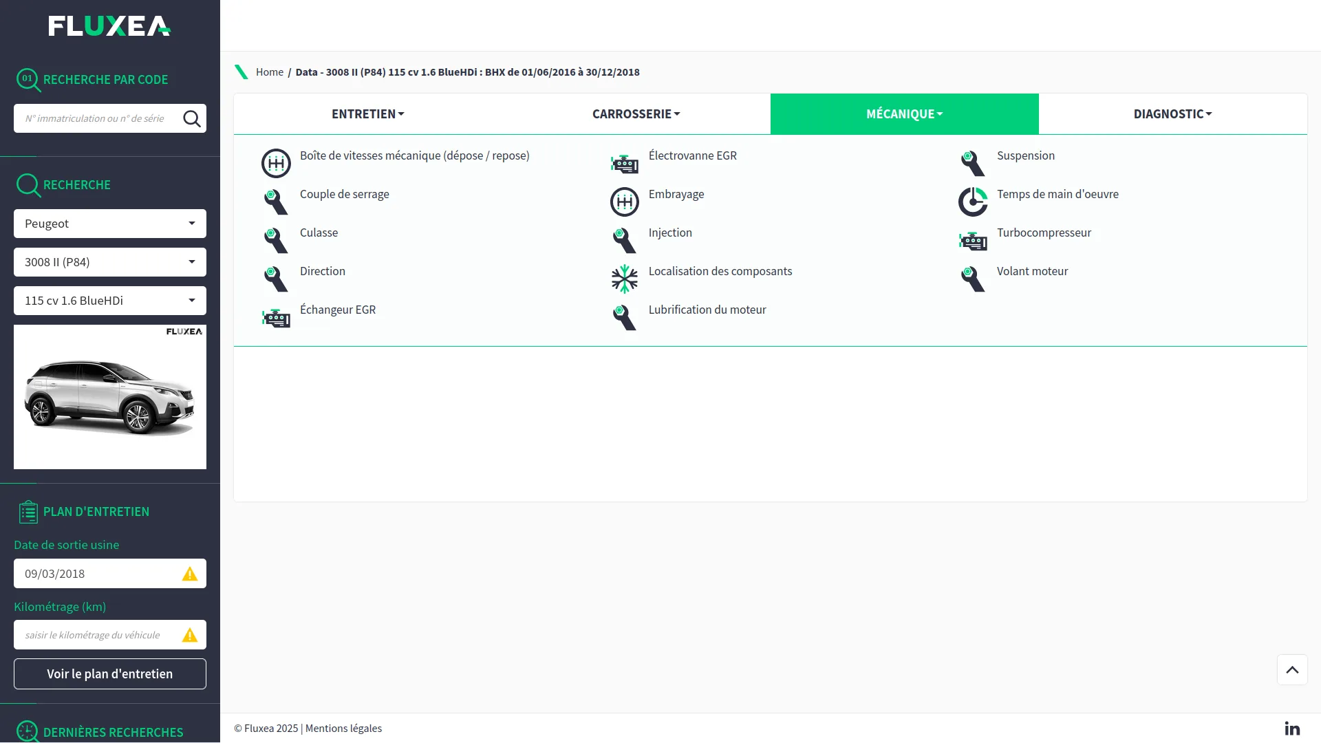Click the back-to-top arrow button
The width and height of the screenshot is (1321, 743).
coord(1292,670)
